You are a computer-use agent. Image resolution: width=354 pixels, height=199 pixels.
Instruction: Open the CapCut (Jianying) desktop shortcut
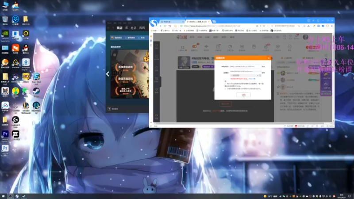pos(15,135)
